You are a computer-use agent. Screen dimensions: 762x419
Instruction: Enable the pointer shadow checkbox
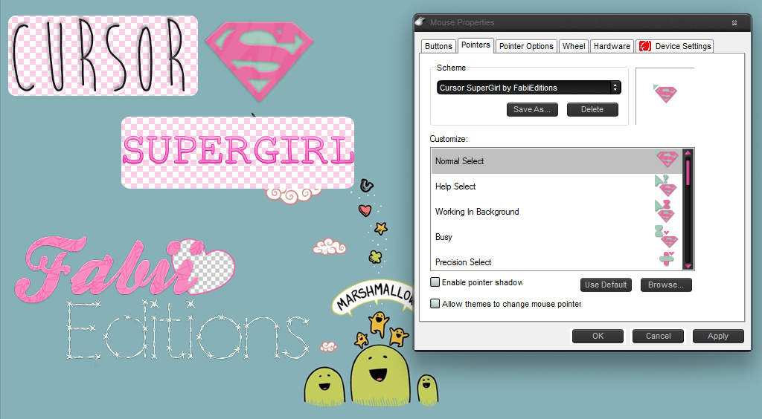click(x=435, y=282)
